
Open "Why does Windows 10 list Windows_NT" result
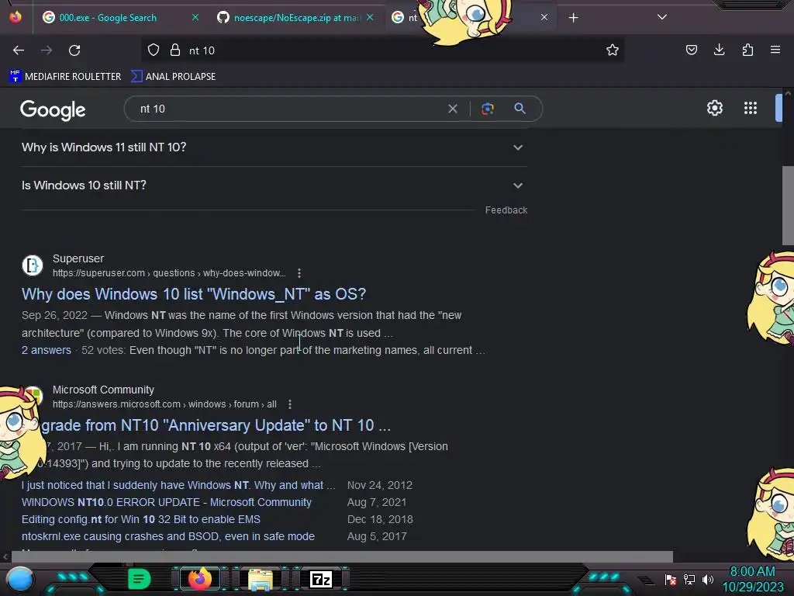pyautogui.click(x=193, y=294)
